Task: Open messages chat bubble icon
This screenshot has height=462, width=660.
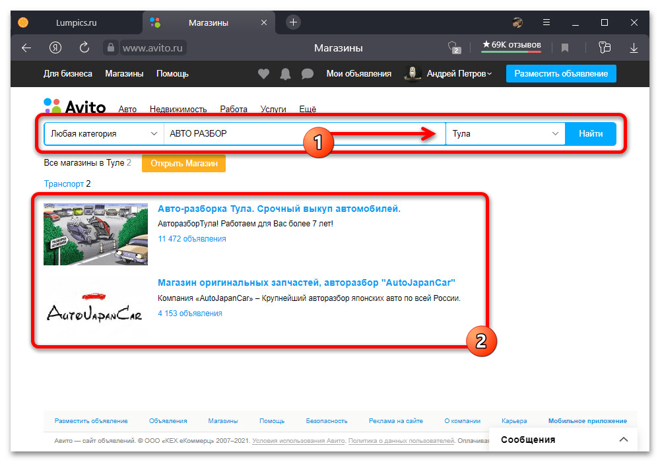Action: click(307, 74)
